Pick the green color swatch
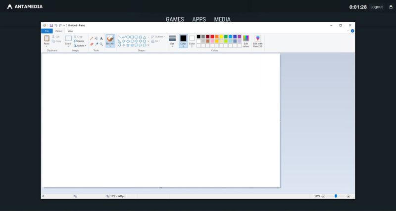Viewport: 396px width, 211px height. (x=226, y=37)
